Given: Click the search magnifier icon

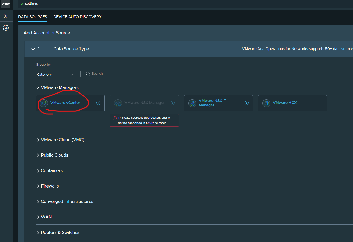Looking at the screenshot, I should point(88,74).
